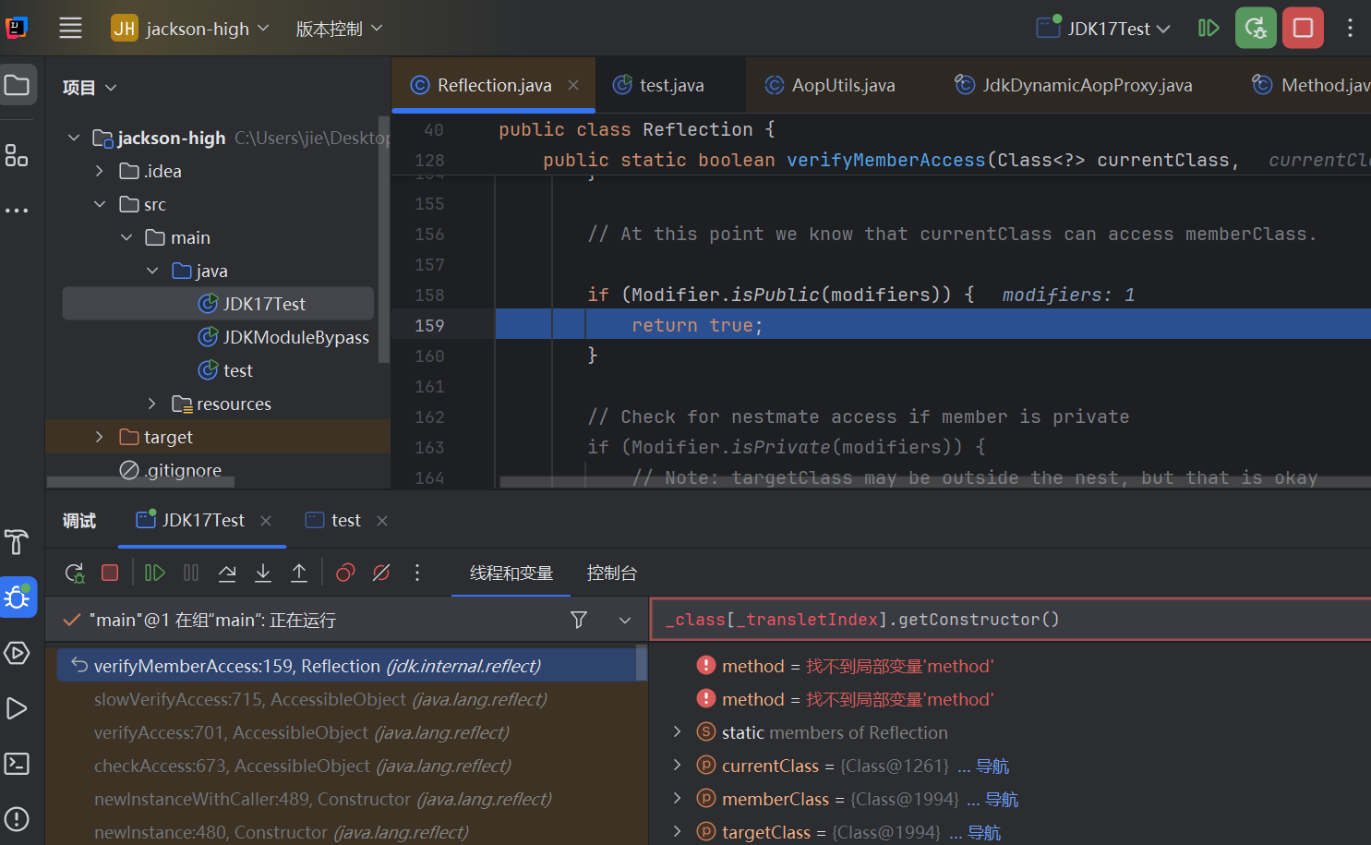Show more tool windows ellipsis in left sidebar

pyautogui.click(x=17, y=211)
